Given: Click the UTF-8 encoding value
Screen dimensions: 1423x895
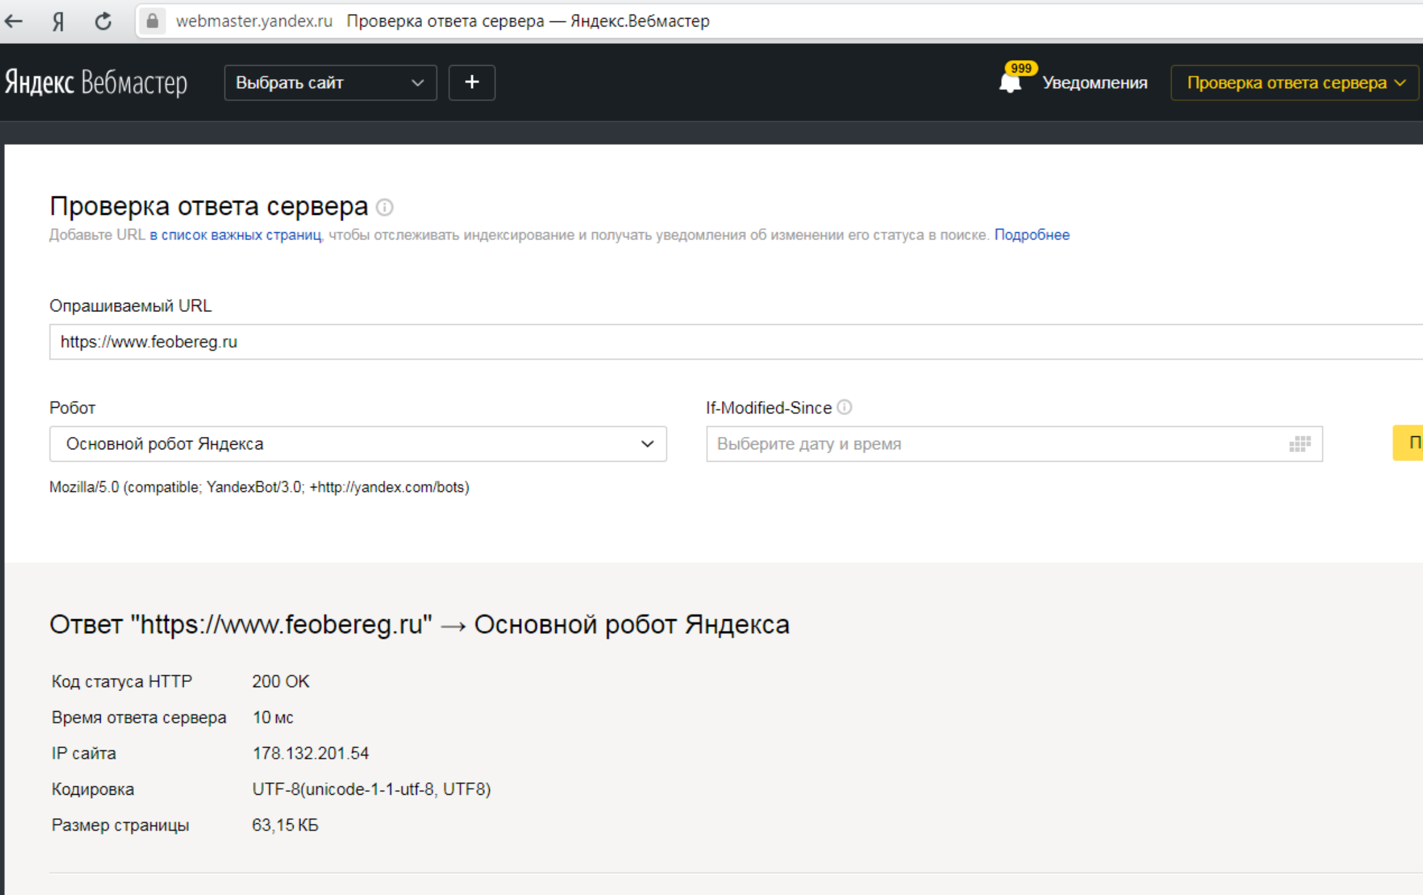Looking at the screenshot, I should tap(372, 790).
